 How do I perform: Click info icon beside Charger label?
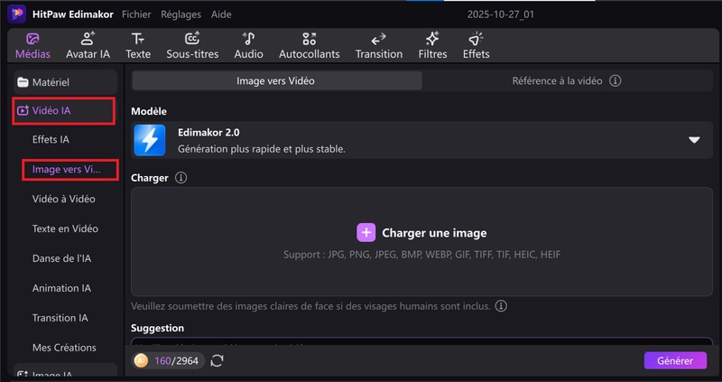pos(181,177)
